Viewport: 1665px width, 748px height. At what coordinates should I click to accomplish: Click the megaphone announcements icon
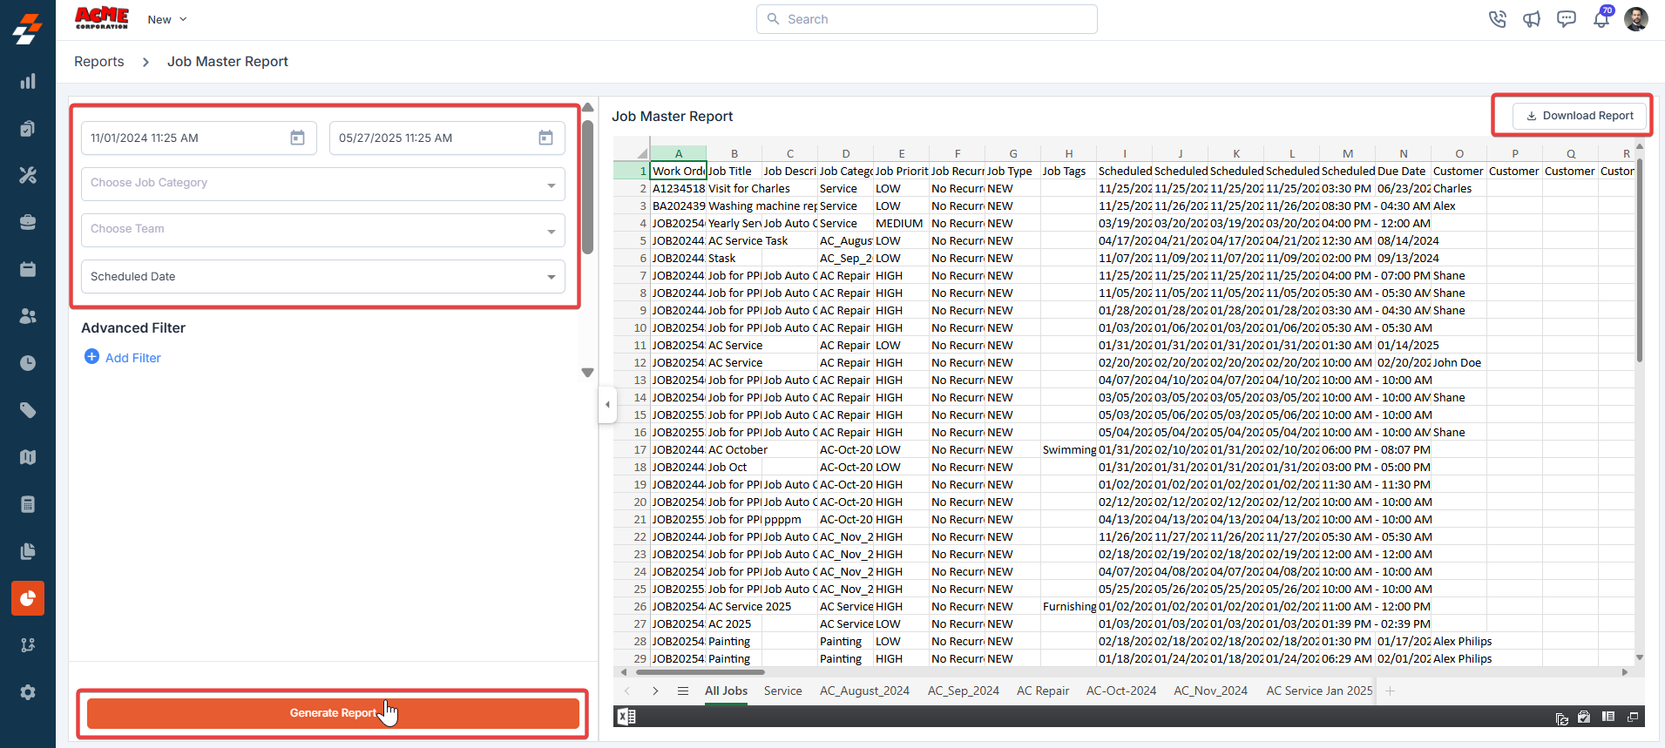click(1532, 19)
